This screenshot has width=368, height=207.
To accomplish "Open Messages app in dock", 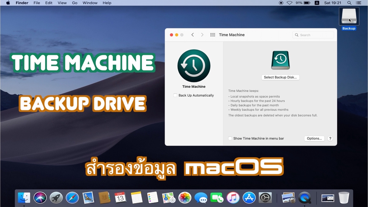I will (x=201, y=198).
